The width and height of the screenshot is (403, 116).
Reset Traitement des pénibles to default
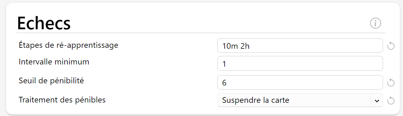[391, 101]
